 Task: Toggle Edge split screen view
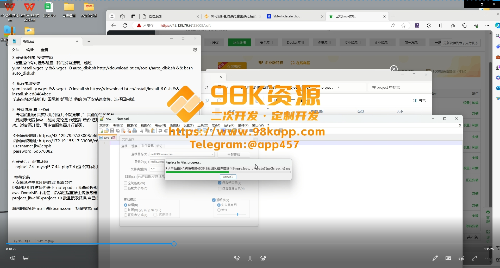(441, 25)
